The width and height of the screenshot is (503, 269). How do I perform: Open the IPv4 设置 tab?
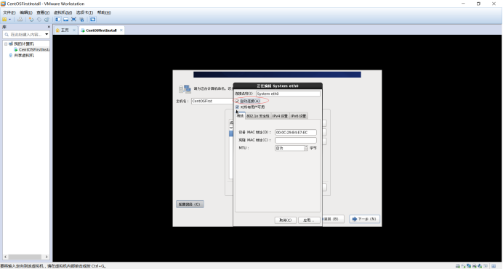click(x=280, y=116)
